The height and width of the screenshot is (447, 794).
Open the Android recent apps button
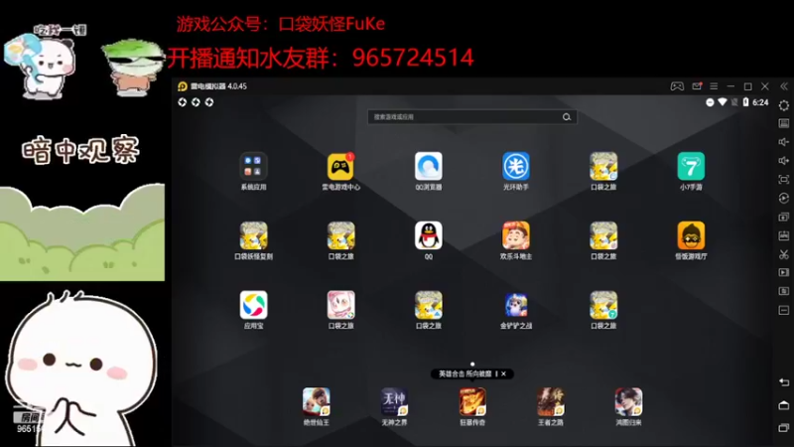pos(784,428)
